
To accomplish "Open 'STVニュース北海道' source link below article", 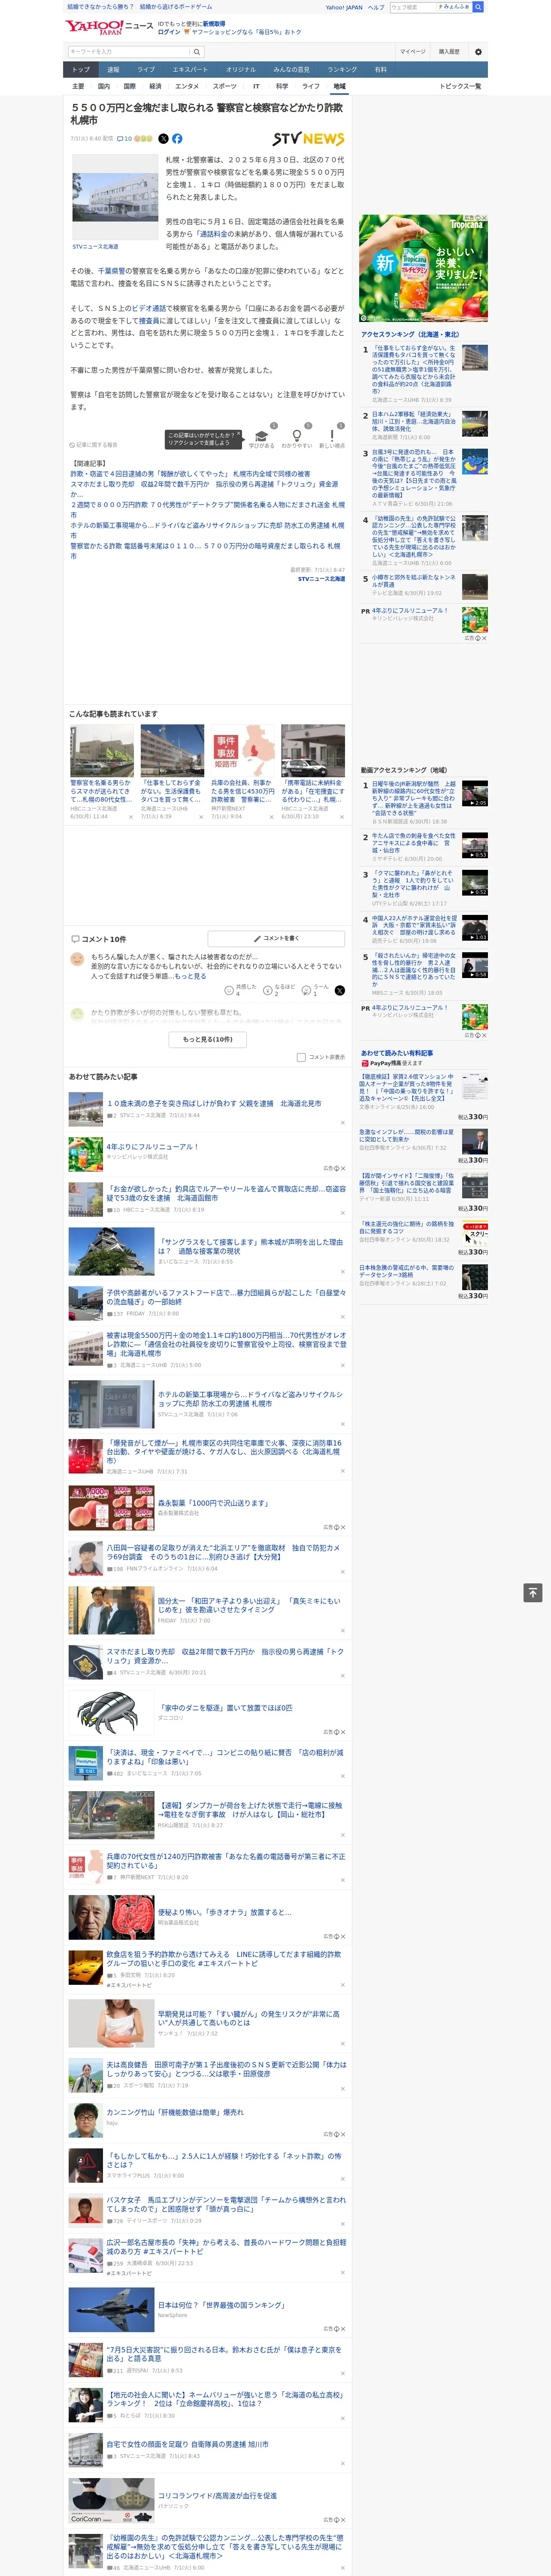I will 321,579.
